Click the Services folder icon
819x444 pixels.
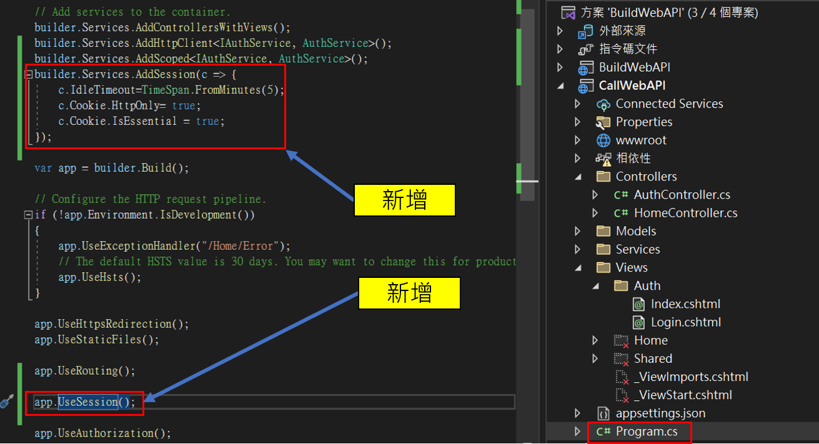click(x=603, y=249)
